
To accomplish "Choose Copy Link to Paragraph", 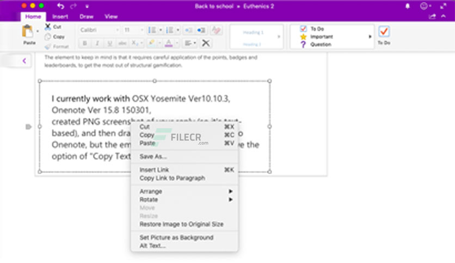I will (x=185, y=178).
